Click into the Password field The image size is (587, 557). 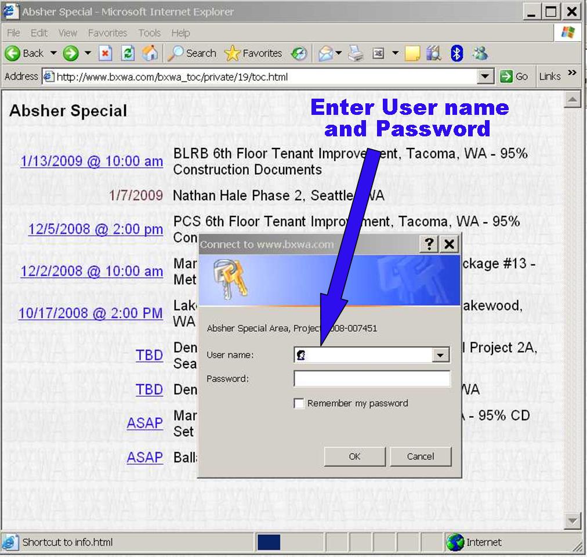pyautogui.click(x=372, y=379)
